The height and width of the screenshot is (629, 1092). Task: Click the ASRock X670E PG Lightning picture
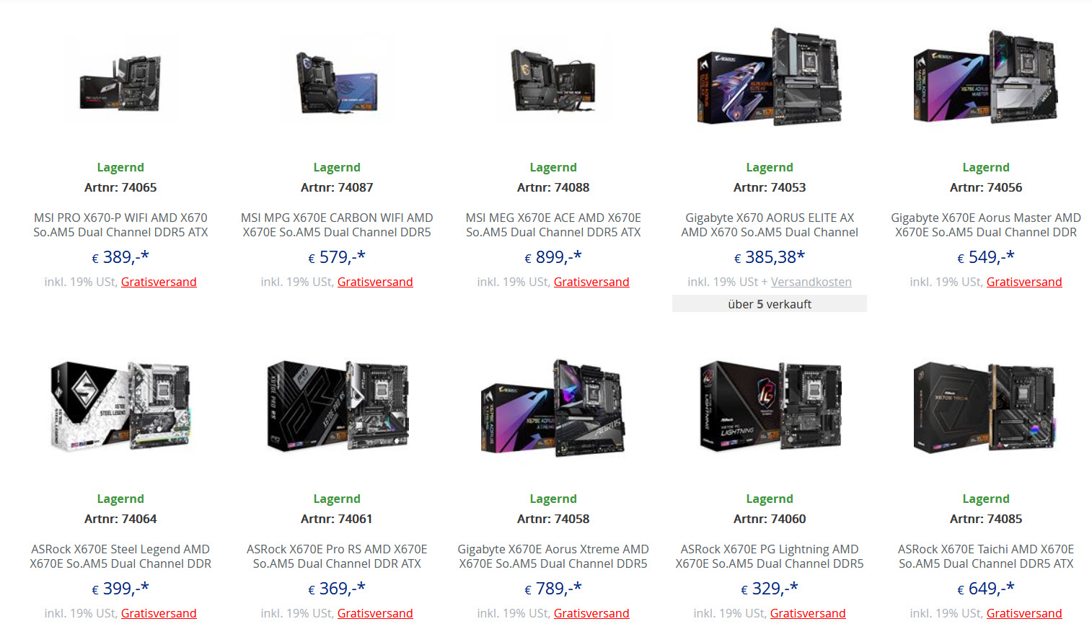click(x=770, y=407)
